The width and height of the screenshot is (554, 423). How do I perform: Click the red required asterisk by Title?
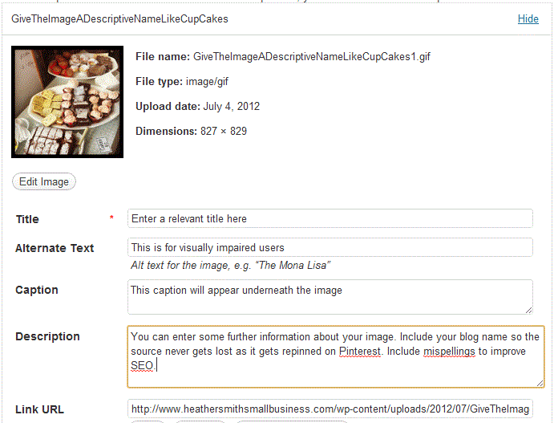[111, 218]
